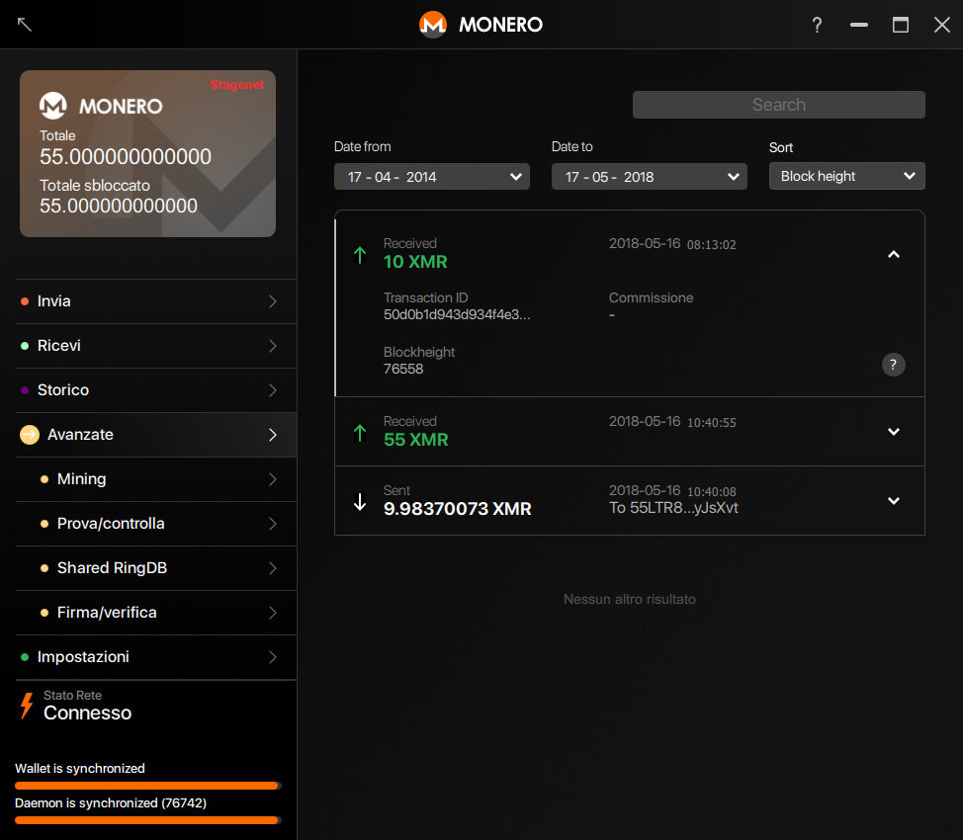Image resolution: width=963 pixels, height=840 pixels.
Task: Click the 55 XMR amount
Action: click(416, 441)
